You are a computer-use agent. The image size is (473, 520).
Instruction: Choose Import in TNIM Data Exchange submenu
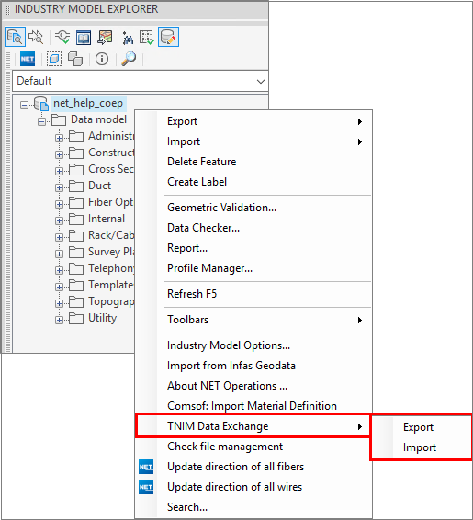pyautogui.click(x=420, y=447)
